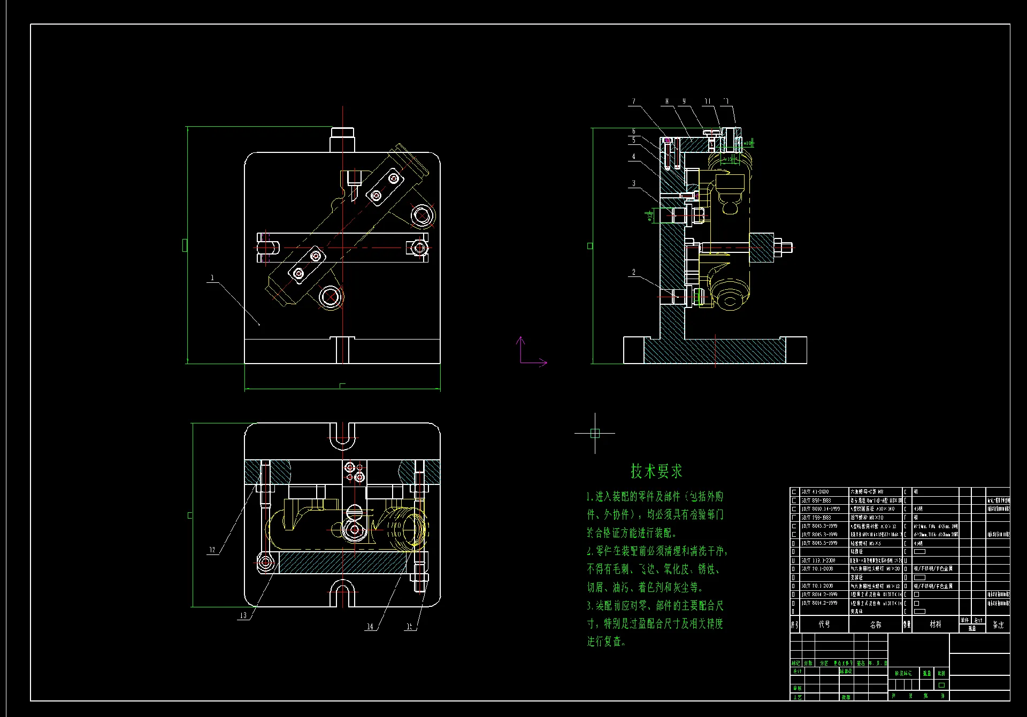Click part callout number 7 in section view
Viewport: 1027px width, 717px height.
point(634,101)
